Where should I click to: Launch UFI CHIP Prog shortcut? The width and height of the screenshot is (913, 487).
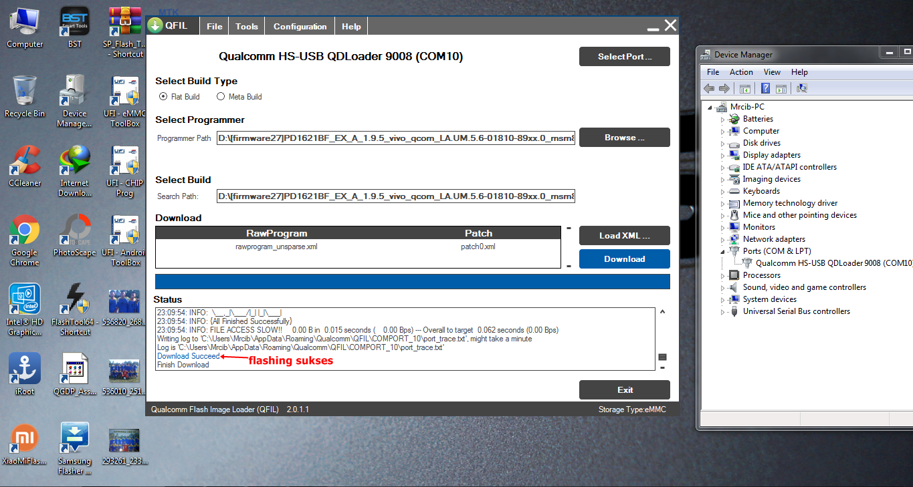click(x=125, y=171)
